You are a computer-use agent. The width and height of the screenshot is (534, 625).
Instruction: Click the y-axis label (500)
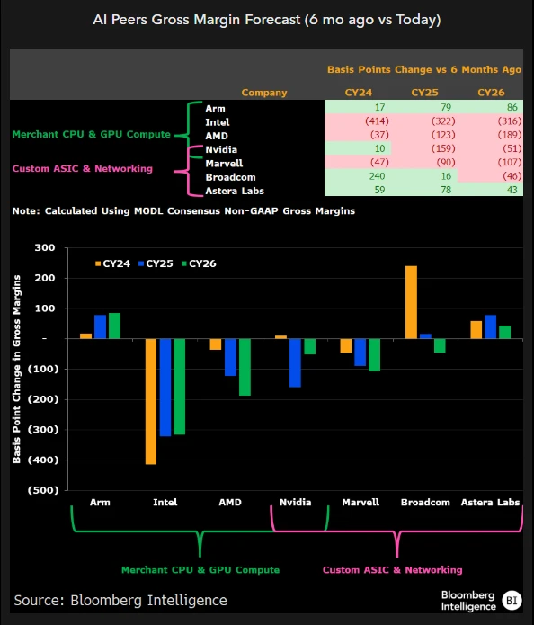(x=43, y=490)
